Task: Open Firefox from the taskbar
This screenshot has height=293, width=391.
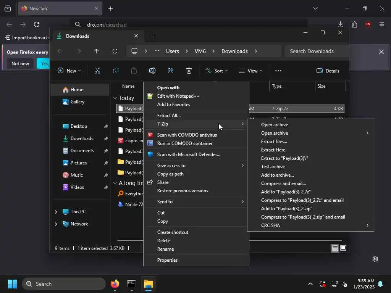Action: tap(115, 284)
